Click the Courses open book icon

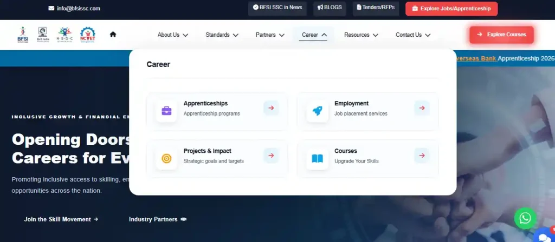pos(317,159)
